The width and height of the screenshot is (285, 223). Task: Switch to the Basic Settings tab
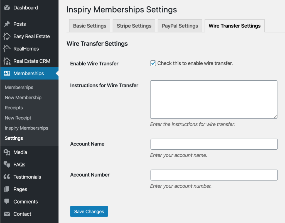[90, 26]
